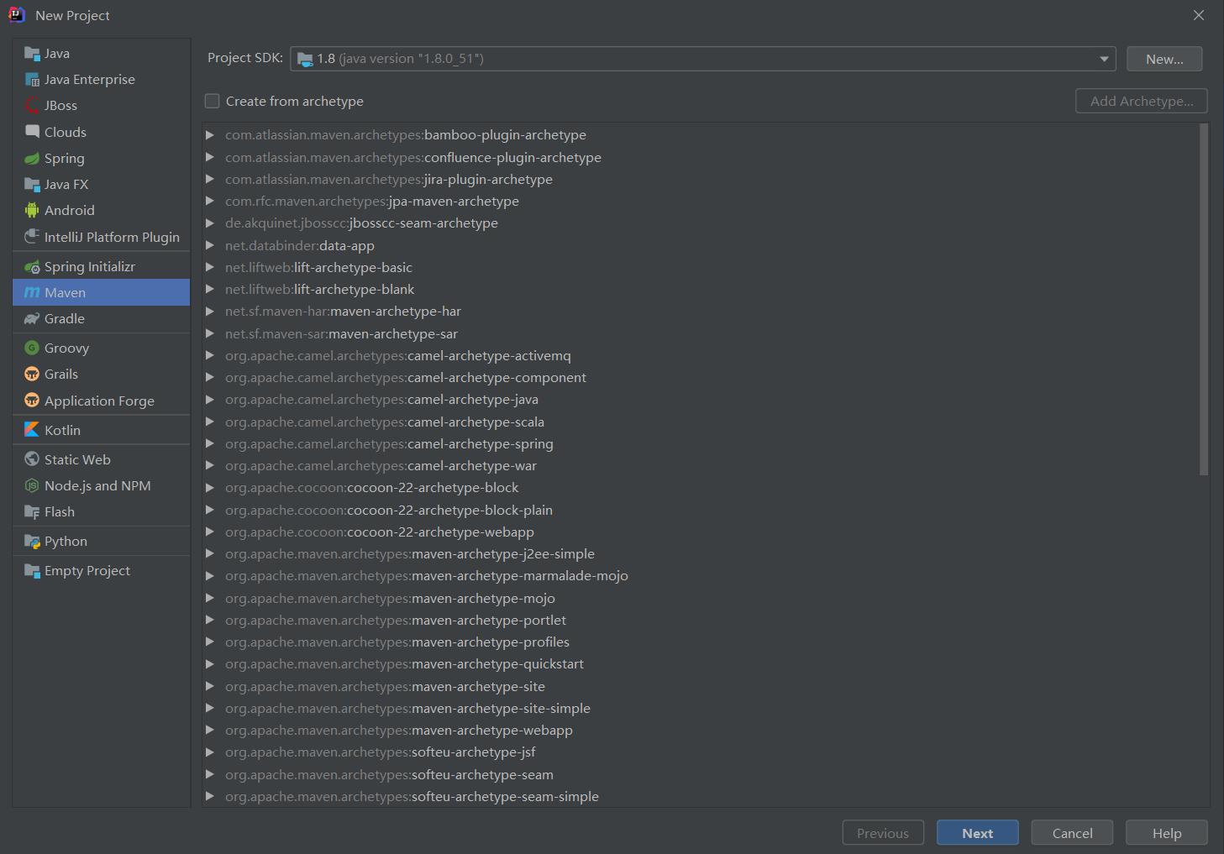Click the Spring leaf icon
The height and width of the screenshot is (854, 1224).
tap(32, 159)
